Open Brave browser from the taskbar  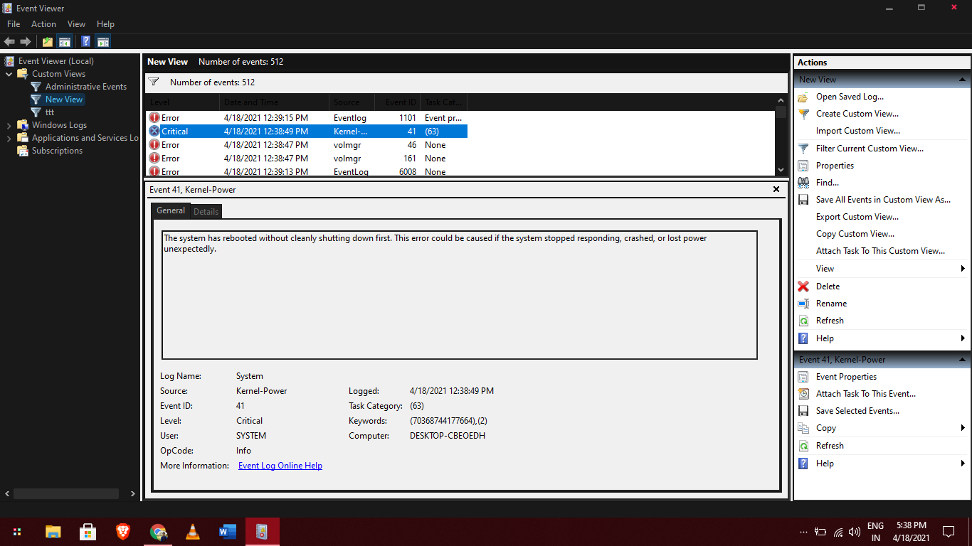point(123,532)
